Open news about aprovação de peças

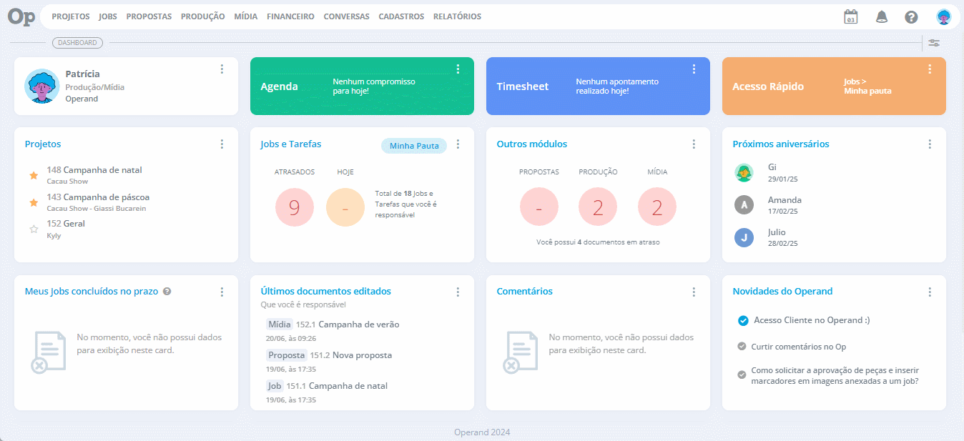tap(835, 376)
